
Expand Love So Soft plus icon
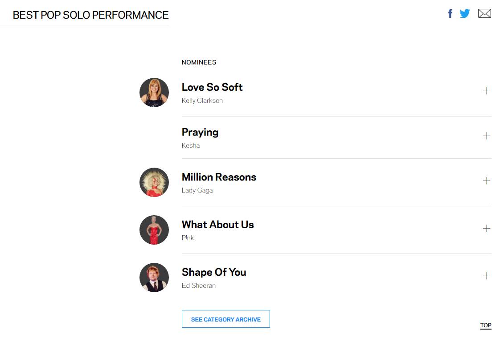coord(486,91)
